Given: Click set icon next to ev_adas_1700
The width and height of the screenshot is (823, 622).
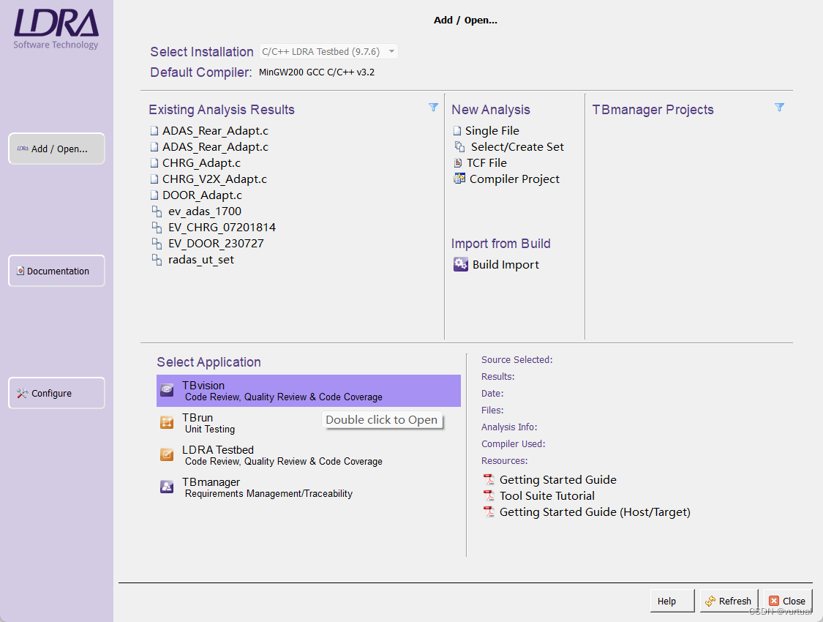Looking at the screenshot, I should [157, 211].
